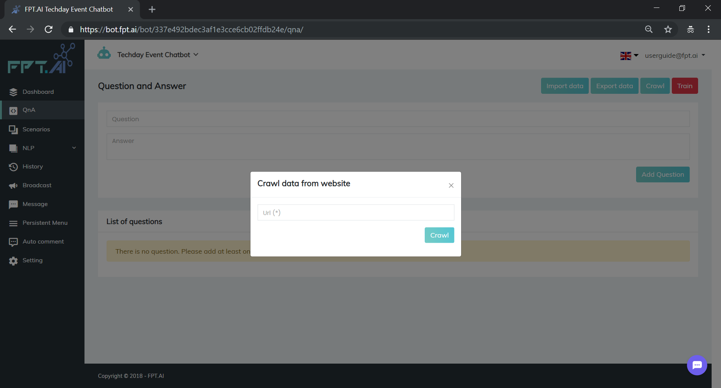The height and width of the screenshot is (388, 721).
Task: Open the userguide@fpt.ai account dropdown
Action: click(675, 56)
